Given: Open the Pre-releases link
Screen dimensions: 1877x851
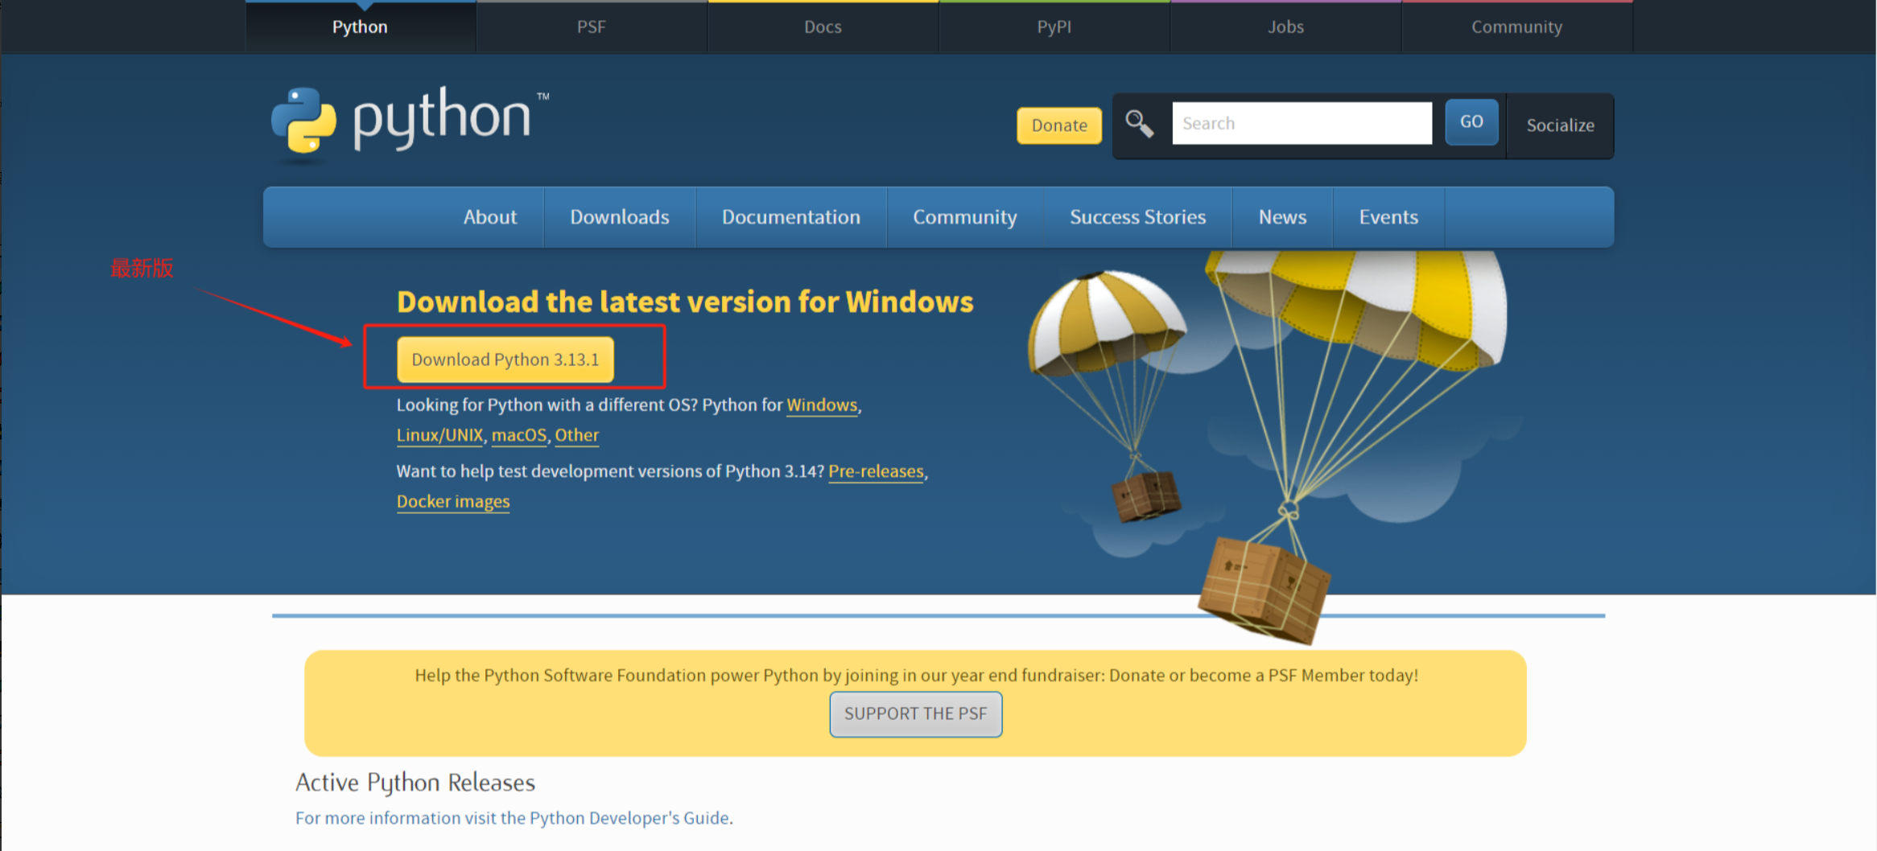Looking at the screenshot, I should tap(876, 471).
